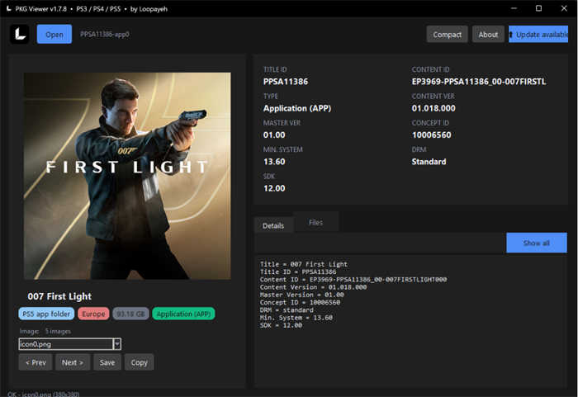Select the Details tab
578x397 pixels.
tap(273, 225)
